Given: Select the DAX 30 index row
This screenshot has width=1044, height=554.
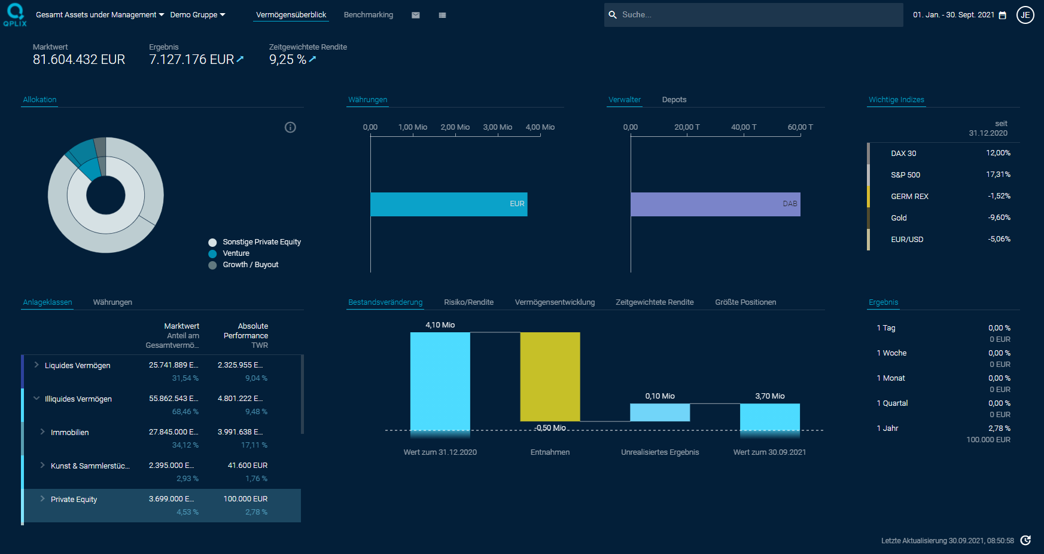Looking at the screenshot, I should (x=944, y=154).
